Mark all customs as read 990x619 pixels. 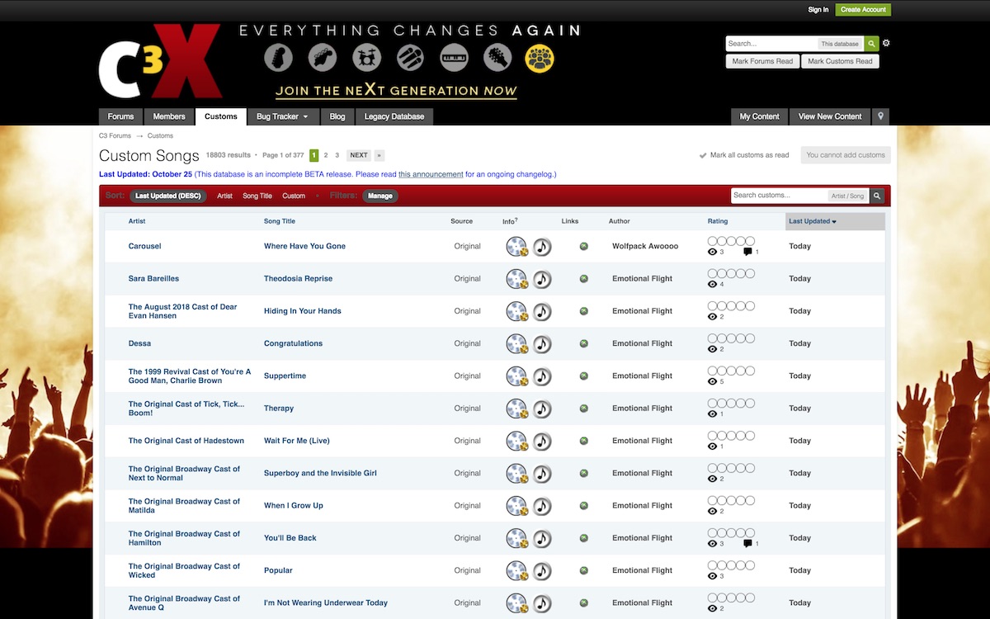744,155
